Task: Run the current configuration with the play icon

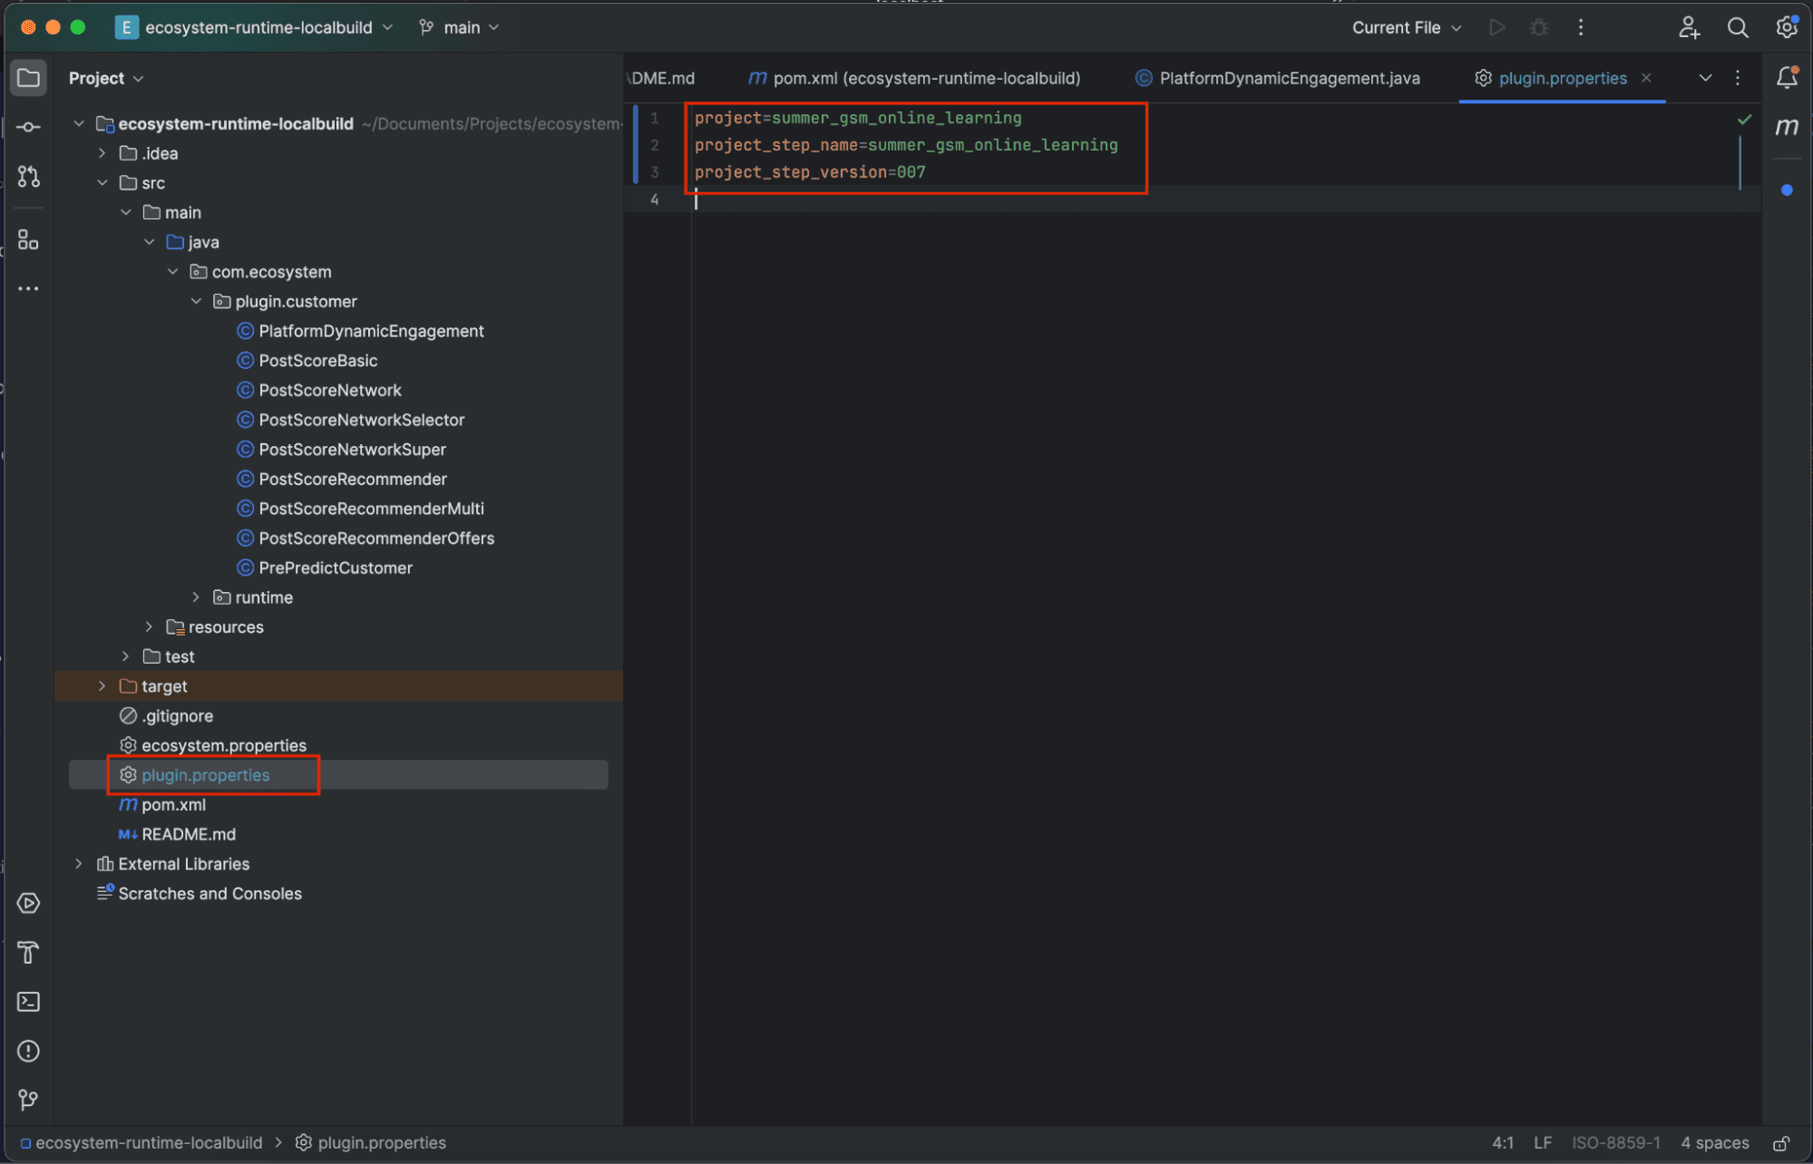Action: click(1496, 27)
